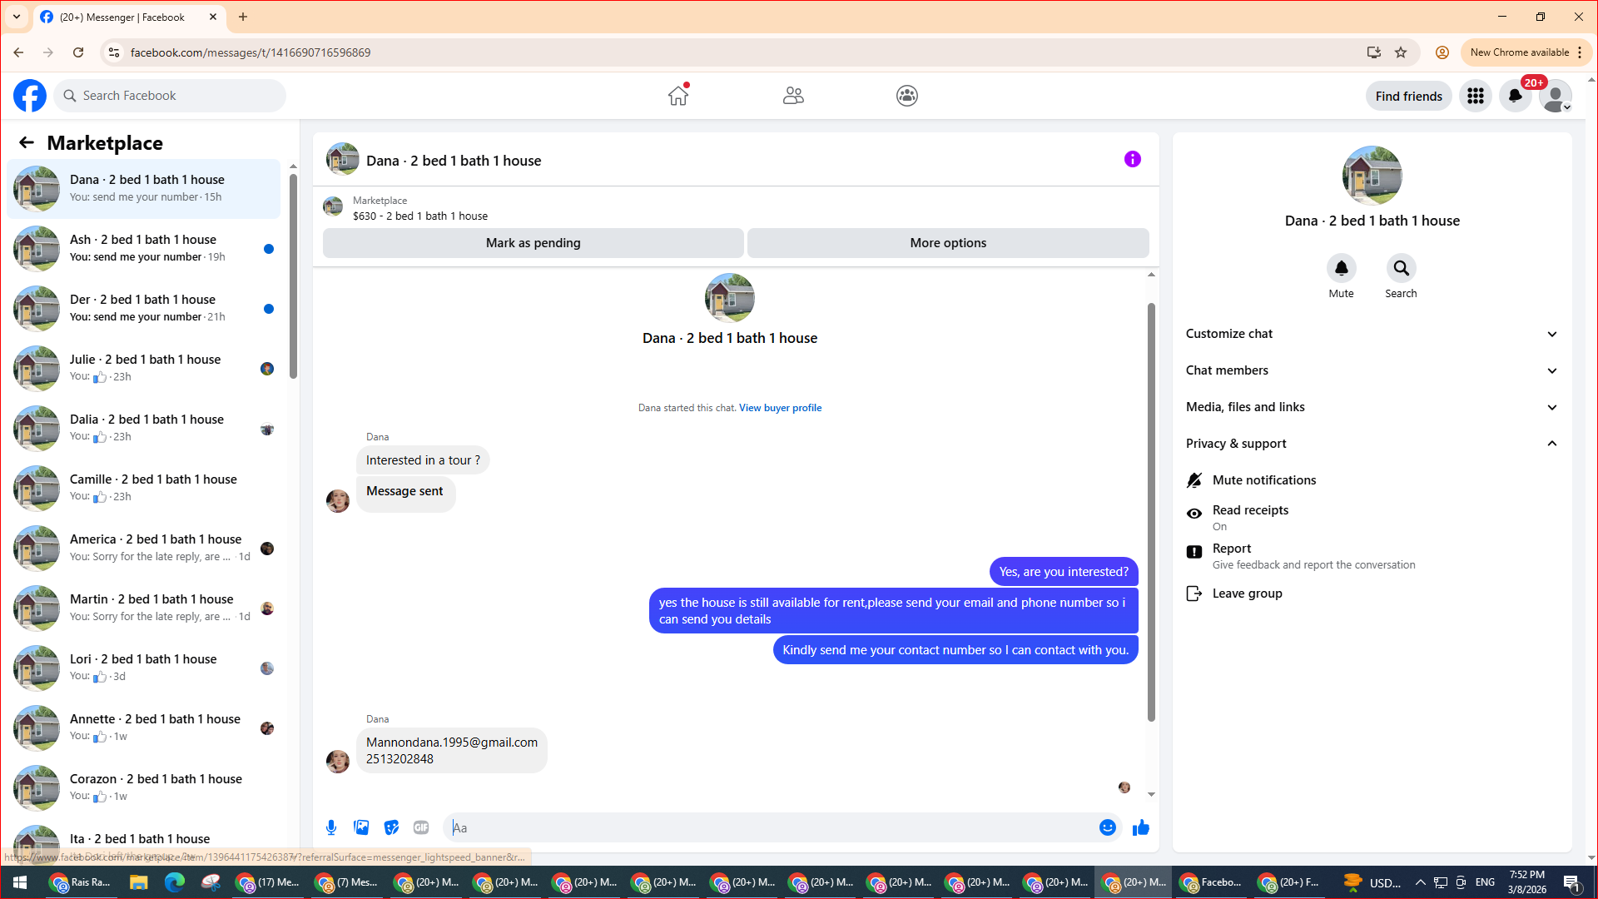
Task: Click the purple conversation info icon
Action: coord(1132,159)
